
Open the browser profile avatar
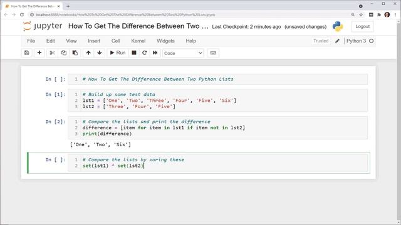(x=387, y=15)
